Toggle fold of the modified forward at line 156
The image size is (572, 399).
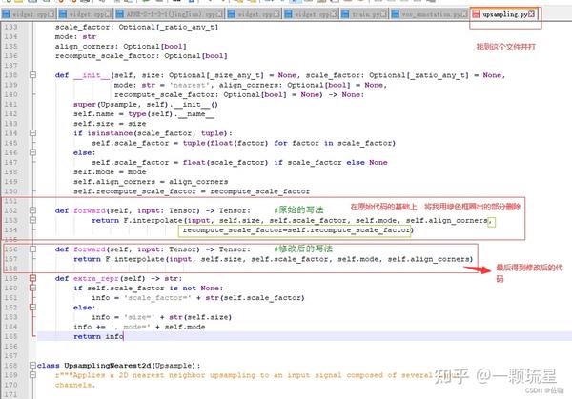[32, 249]
